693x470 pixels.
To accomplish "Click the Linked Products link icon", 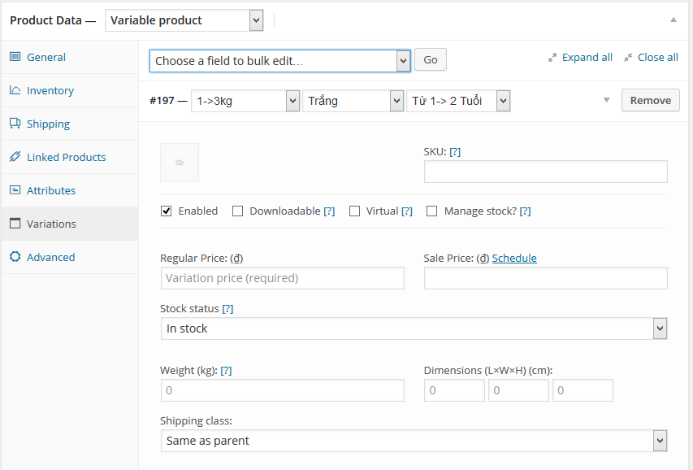I will [x=15, y=157].
